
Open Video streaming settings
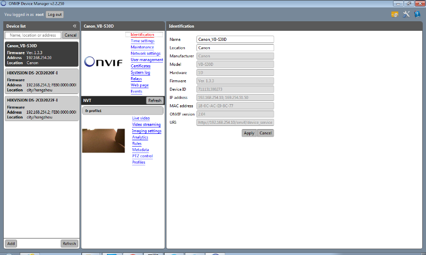coord(146,125)
